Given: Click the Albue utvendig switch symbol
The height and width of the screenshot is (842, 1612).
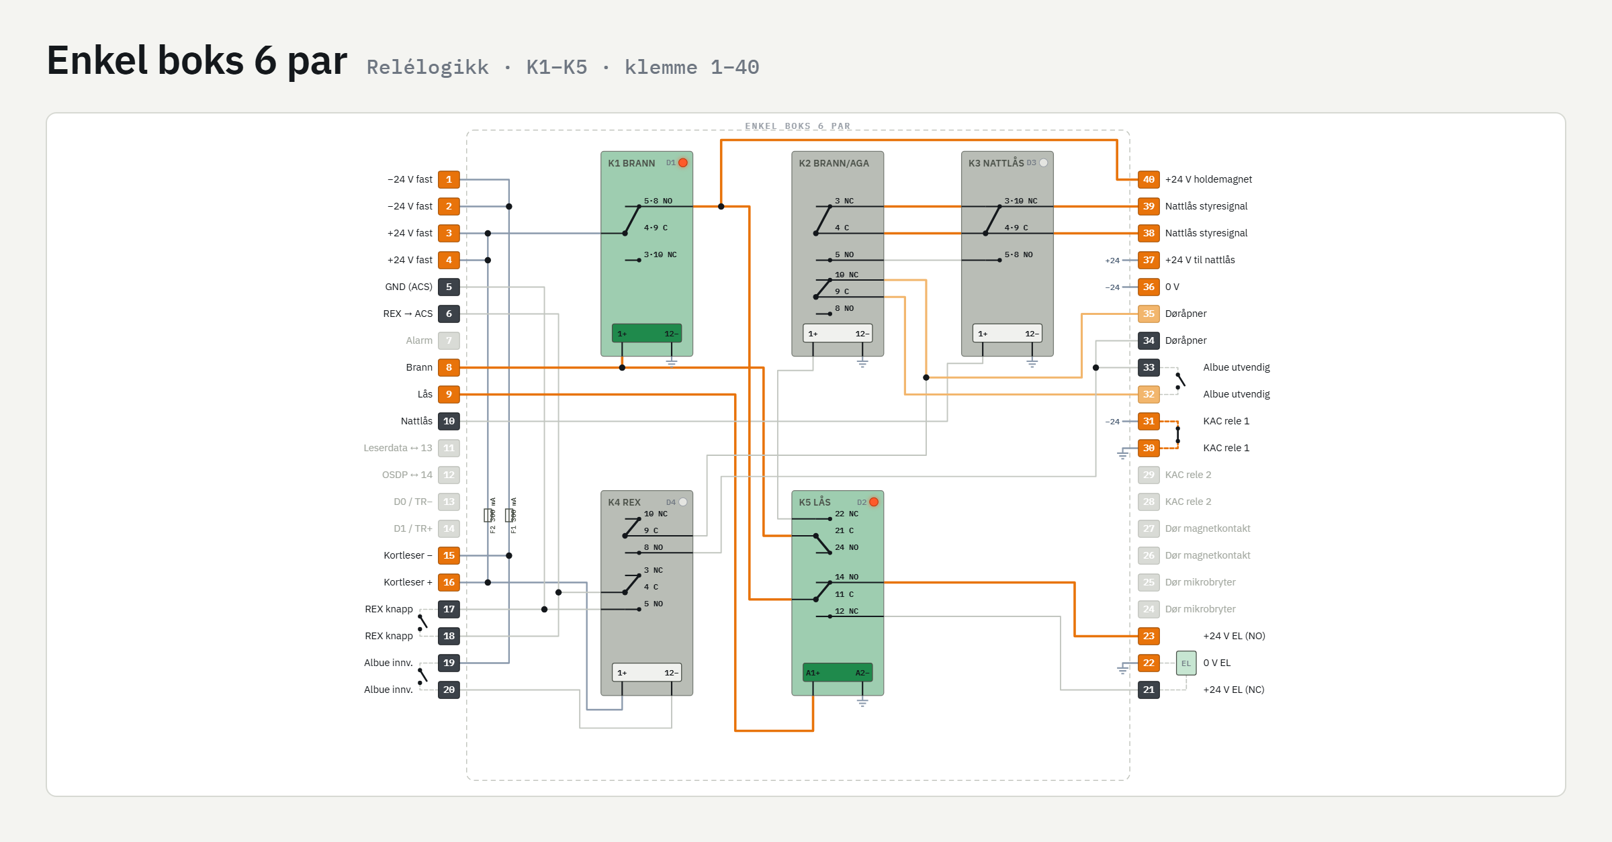Looking at the screenshot, I should [x=1179, y=381].
